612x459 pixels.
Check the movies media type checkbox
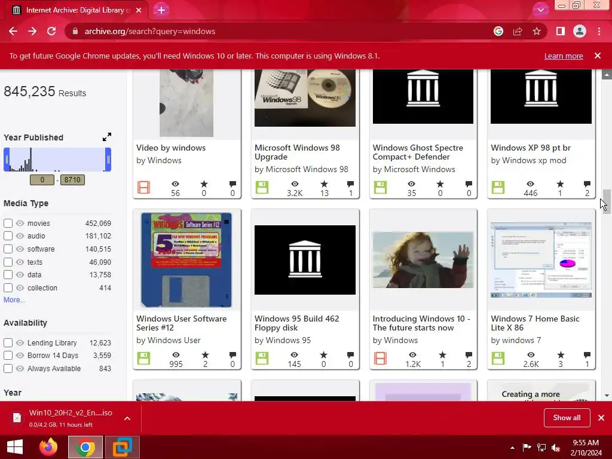(8, 224)
